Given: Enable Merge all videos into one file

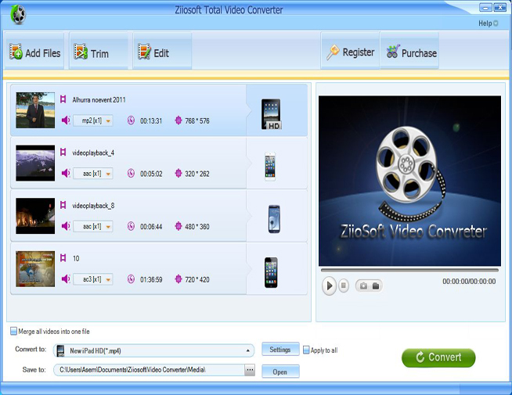Looking at the screenshot, I should click(x=14, y=332).
